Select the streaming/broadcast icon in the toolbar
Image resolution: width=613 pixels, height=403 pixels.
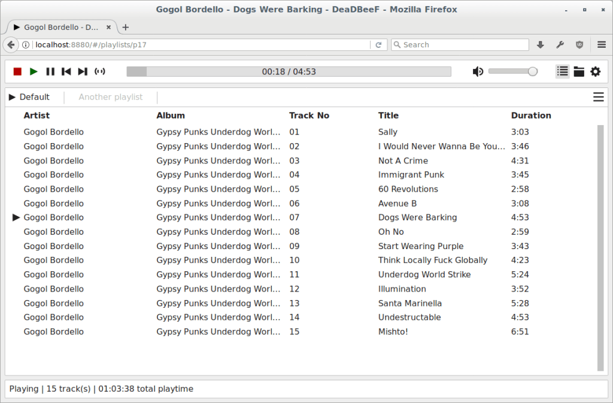pyautogui.click(x=100, y=71)
